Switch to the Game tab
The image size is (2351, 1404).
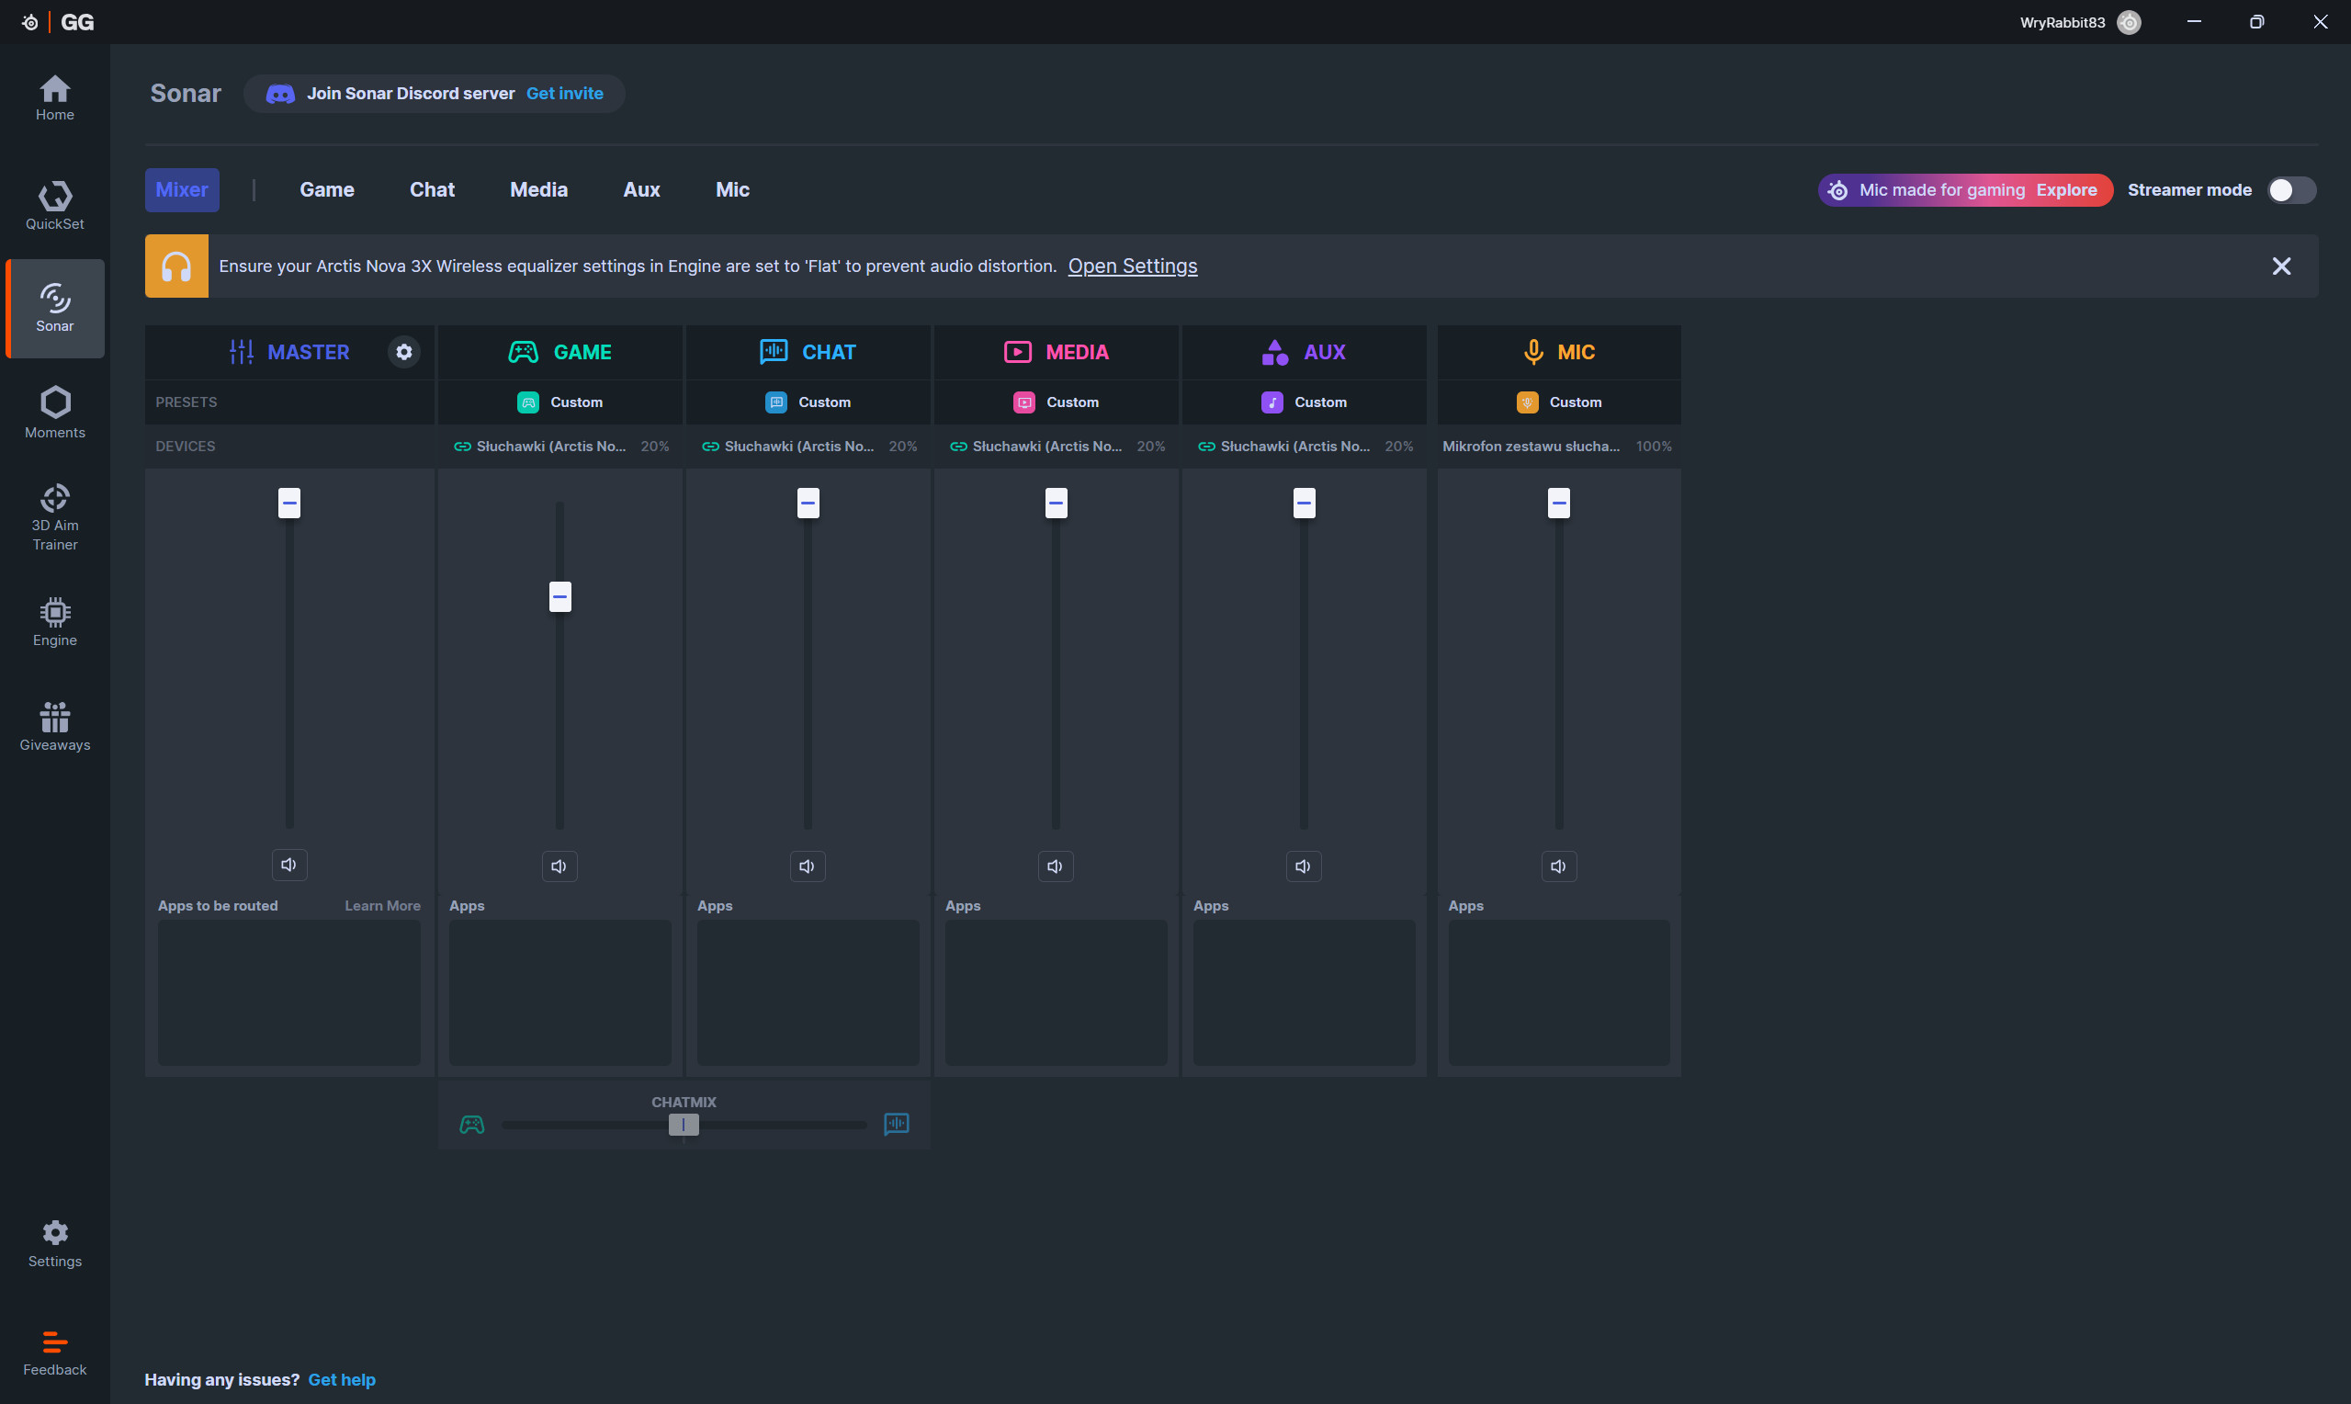coord(327,190)
